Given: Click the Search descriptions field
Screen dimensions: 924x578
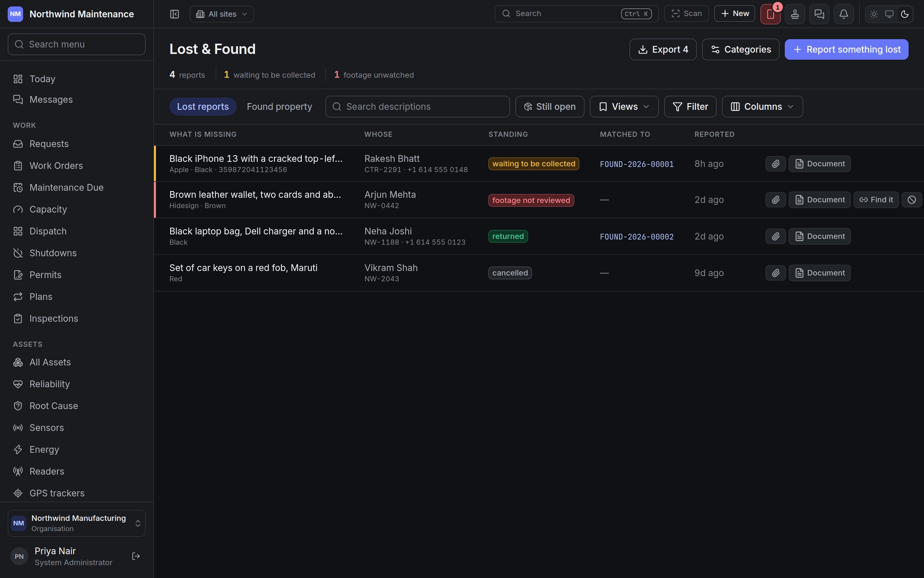Looking at the screenshot, I should [417, 107].
